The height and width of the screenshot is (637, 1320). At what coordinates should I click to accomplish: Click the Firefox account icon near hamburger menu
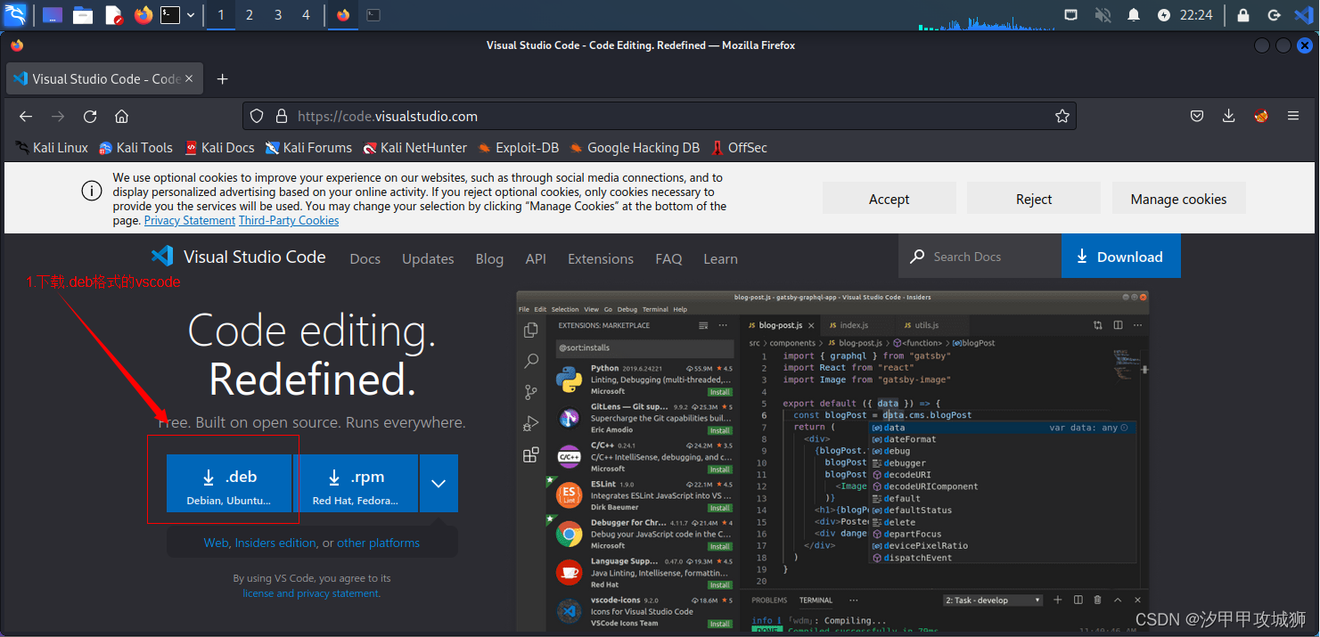(x=1261, y=116)
